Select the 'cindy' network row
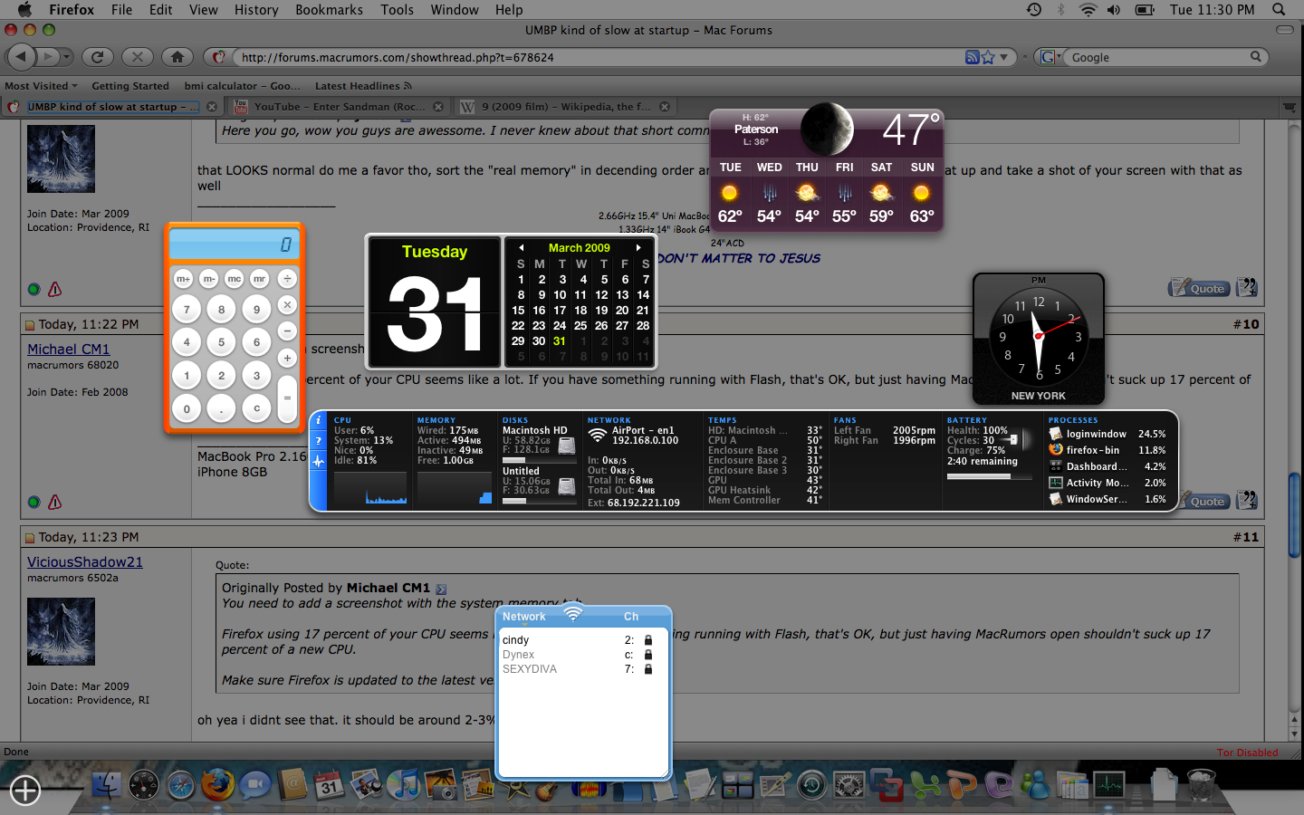This screenshot has height=815, width=1304. coord(584,639)
